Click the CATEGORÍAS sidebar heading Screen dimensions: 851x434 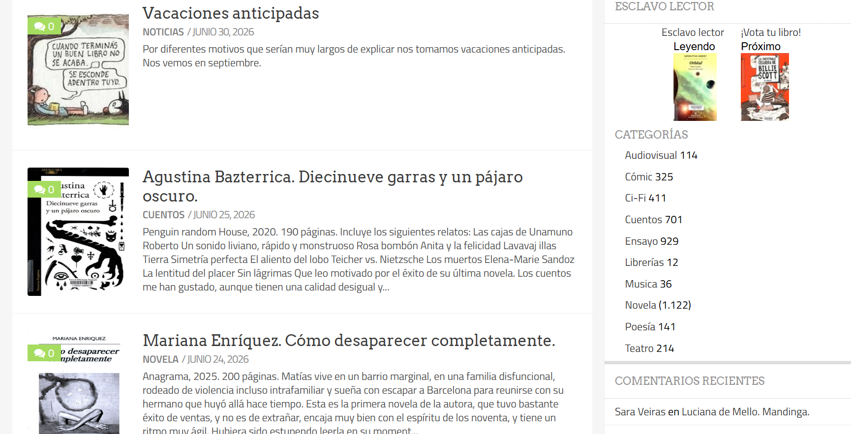651,135
